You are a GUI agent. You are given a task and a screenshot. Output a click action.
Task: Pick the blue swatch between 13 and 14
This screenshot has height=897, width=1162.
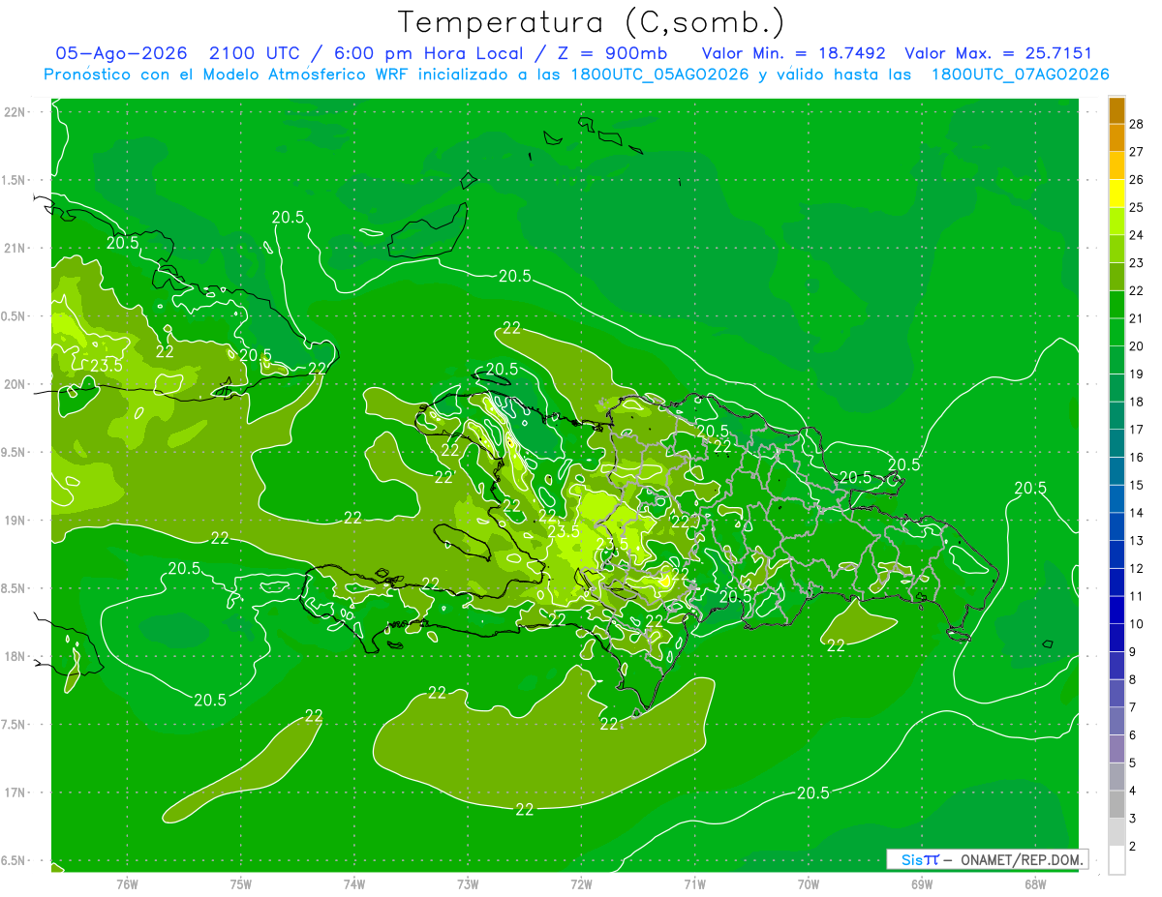(x=1116, y=526)
